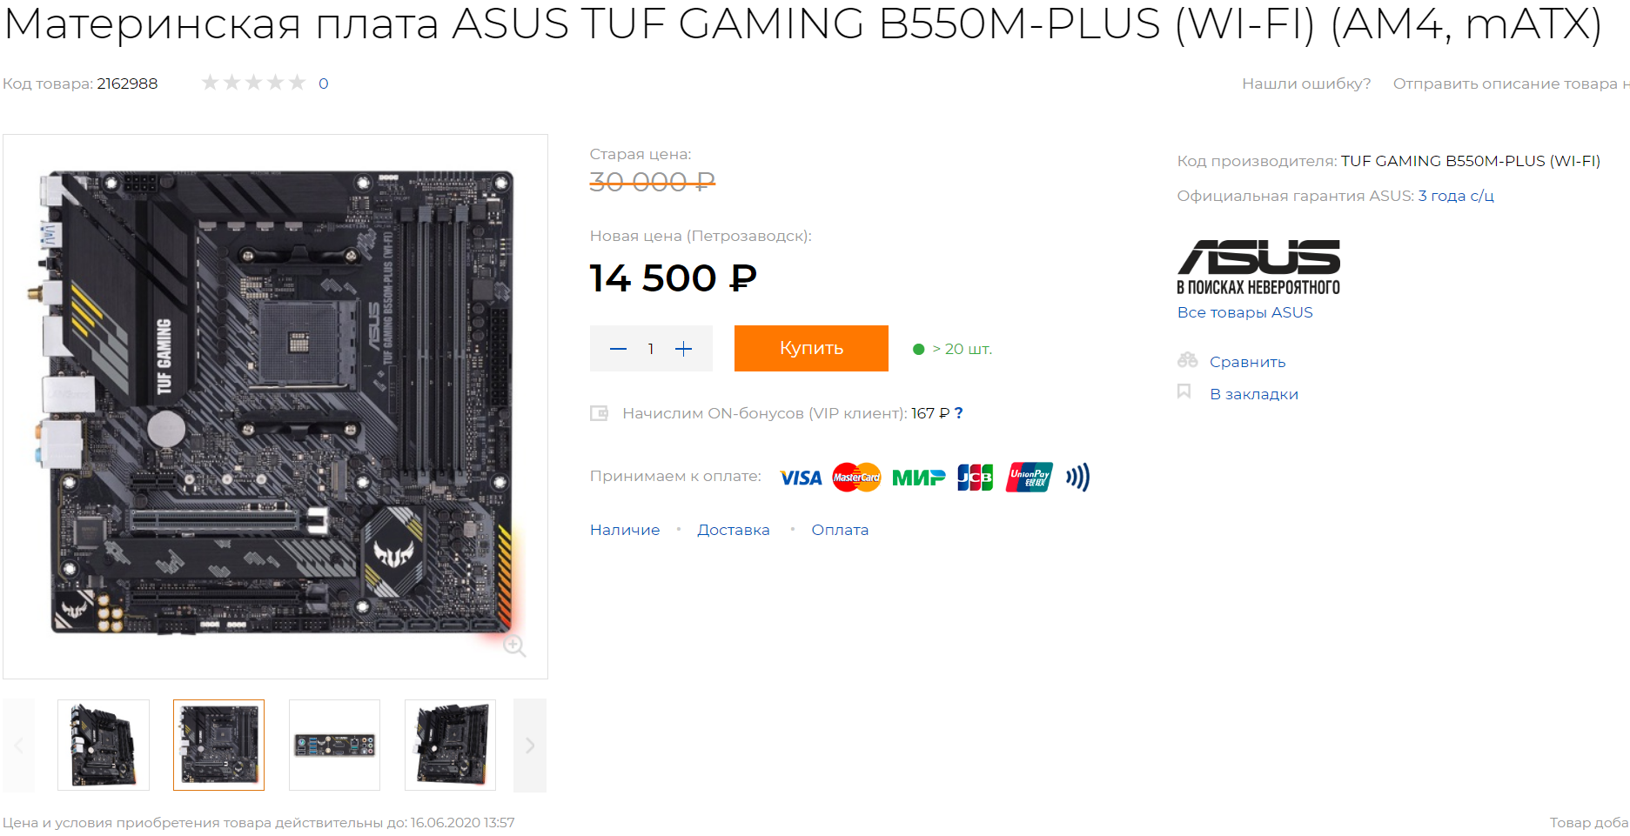1630x836 pixels.
Task: Click the compare binoculars icon
Action: coord(1187,360)
